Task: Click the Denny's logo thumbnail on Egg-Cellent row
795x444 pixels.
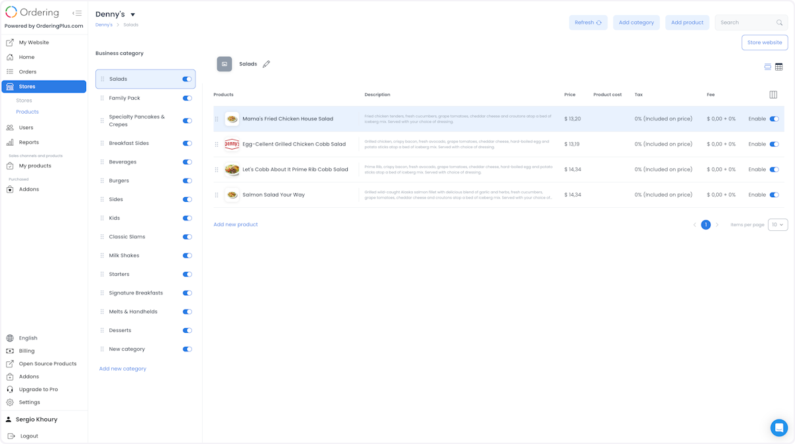Action: pos(232,144)
